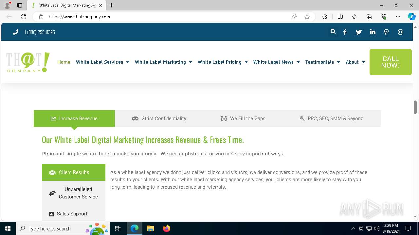The image size is (419, 235).
Task: Click the phone handset icon
Action: click(15, 32)
